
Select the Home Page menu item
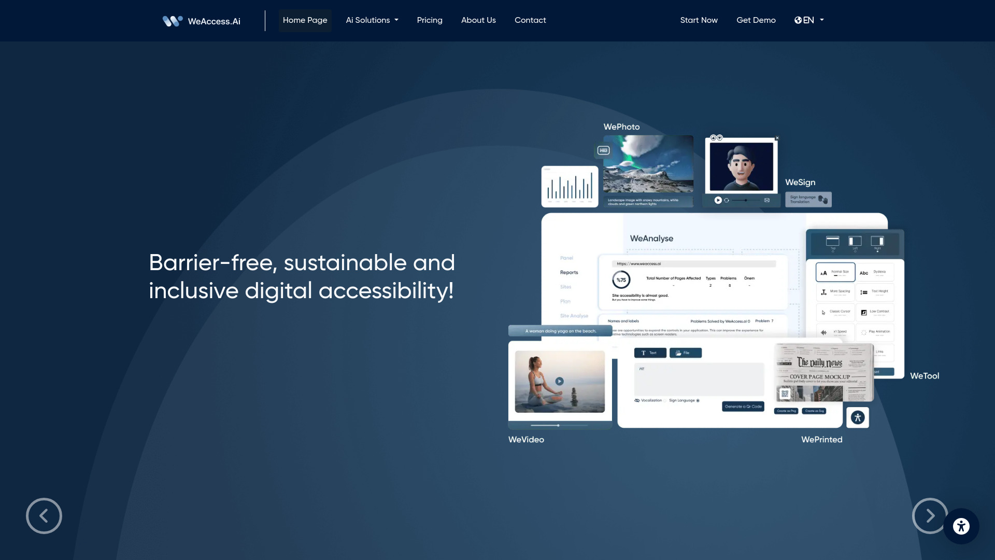305,20
